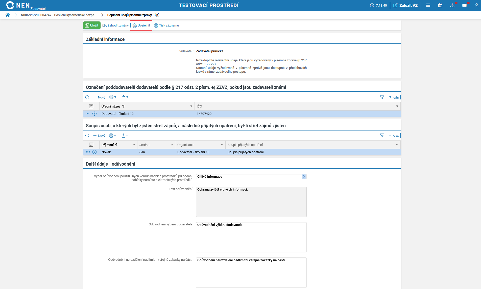Open the row actions for Dodavatel - školení 10
Screen dimensions: 481x289
coord(88,114)
